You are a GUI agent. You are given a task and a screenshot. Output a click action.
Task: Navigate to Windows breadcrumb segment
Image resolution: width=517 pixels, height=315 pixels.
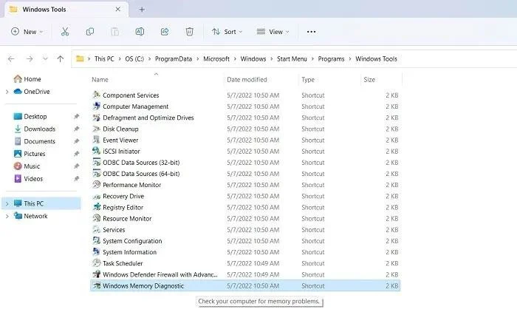pyautogui.click(x=253, y=58)
